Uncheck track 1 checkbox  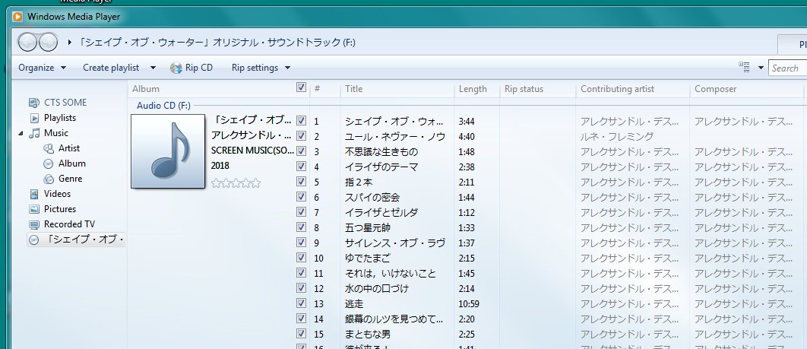pos(301,120)
